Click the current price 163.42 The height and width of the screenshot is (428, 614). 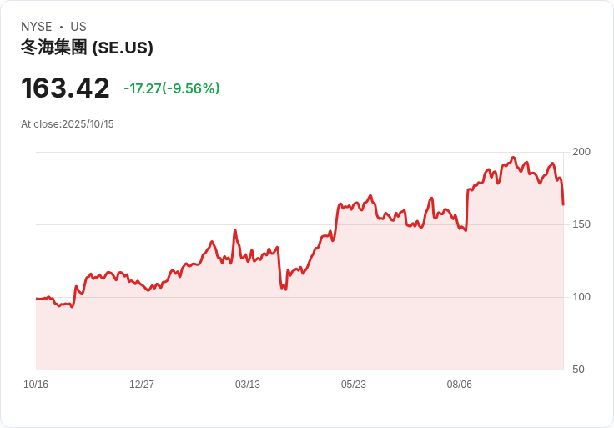(x=65, y=88)
